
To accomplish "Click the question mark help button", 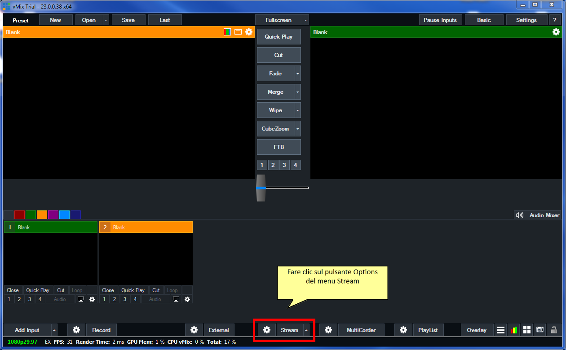I will coord(555,20).
